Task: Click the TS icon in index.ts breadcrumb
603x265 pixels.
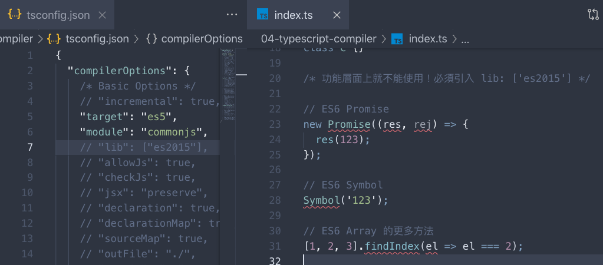Action: pyautogui.click(x=397, y=39)
